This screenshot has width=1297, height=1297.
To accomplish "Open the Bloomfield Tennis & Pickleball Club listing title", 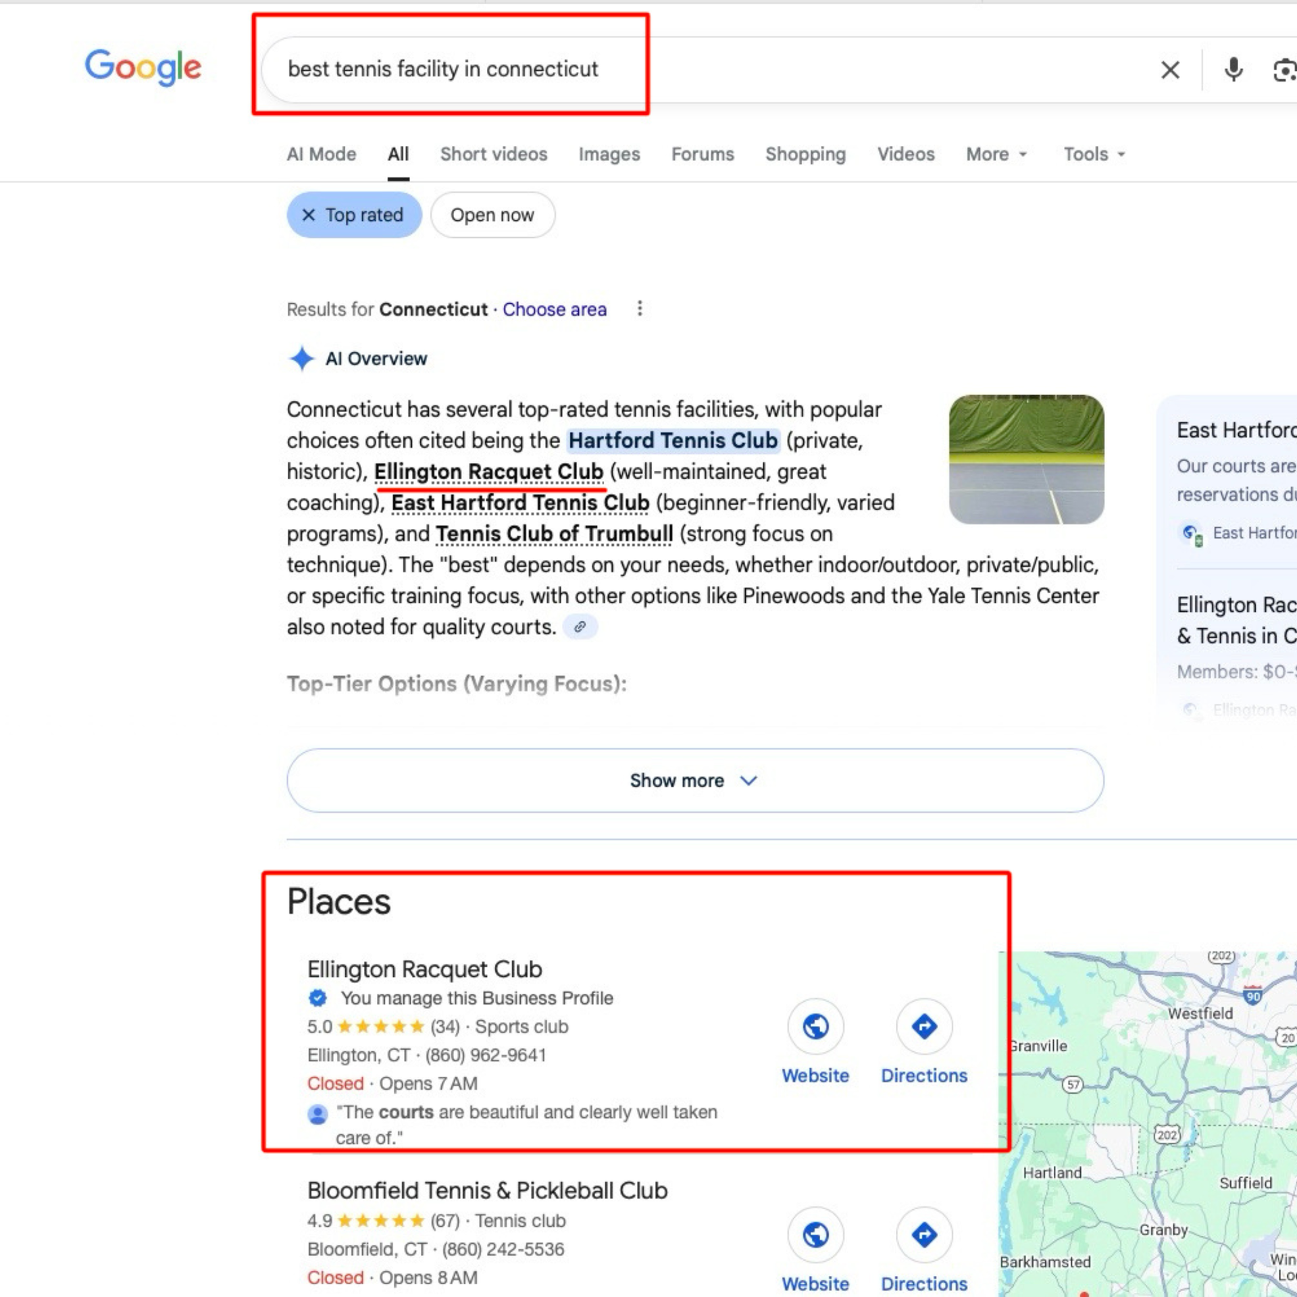I will 487,1190.
